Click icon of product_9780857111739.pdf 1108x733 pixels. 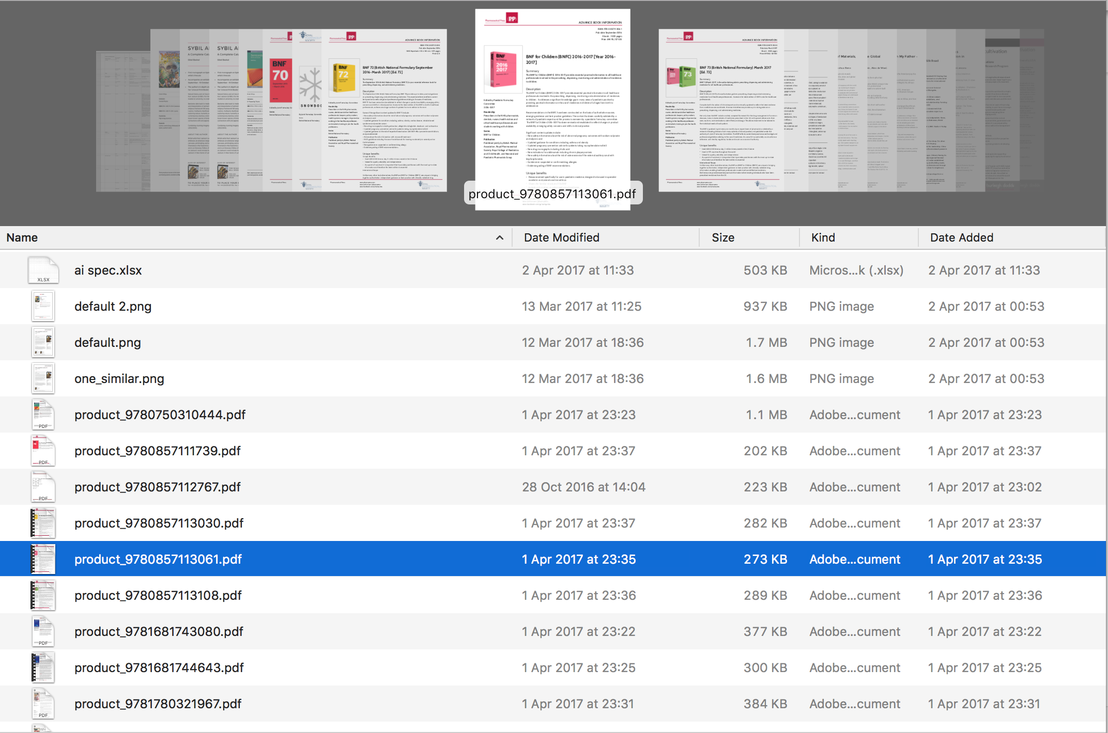[43, 451]
